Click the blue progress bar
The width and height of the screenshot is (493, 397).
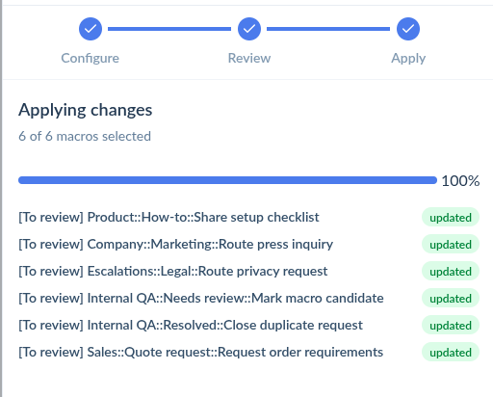pyautogui.click(x=227, y=180)
